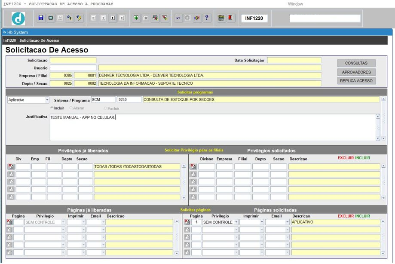Click red EXCLUIR in Páginas solicitadas

coord(346,216)
